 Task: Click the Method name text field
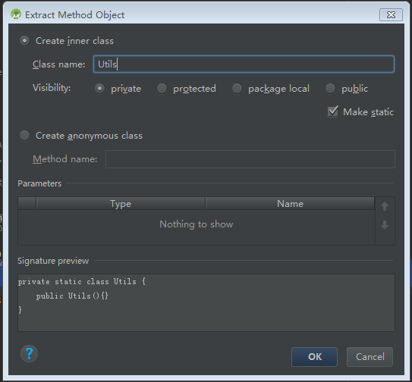click(250, 159)
